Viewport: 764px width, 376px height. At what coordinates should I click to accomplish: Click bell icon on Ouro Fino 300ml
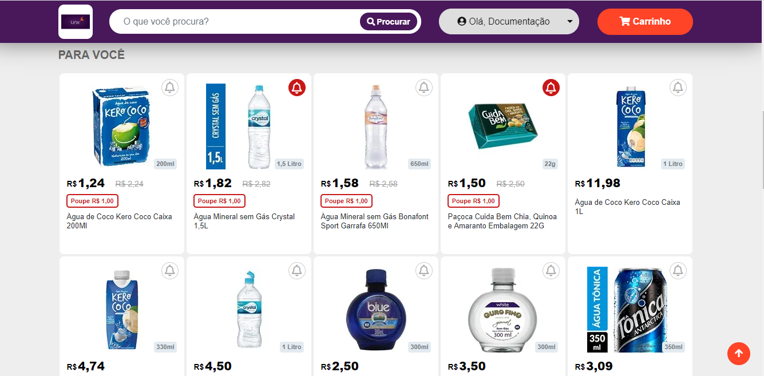coord(551,271)
